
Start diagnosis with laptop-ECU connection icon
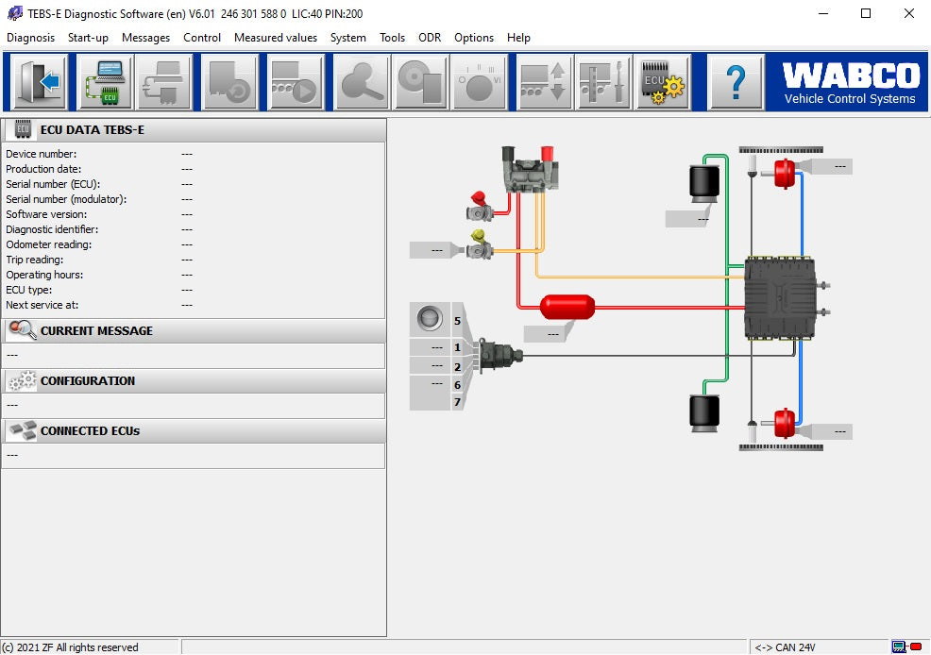106,82
